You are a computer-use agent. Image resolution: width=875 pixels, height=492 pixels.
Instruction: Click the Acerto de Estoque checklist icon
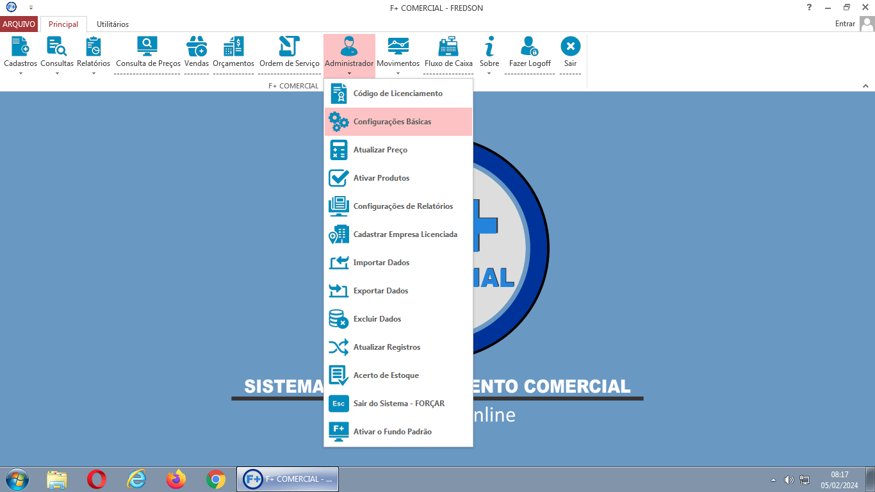click(339, 375)
